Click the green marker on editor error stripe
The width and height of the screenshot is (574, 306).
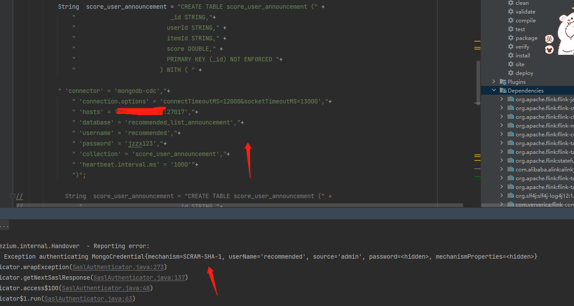pyautogui.click(x=477, y=176)
